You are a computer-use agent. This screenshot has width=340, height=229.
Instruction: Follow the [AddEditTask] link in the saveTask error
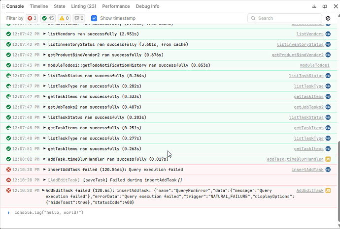point(64,180)
